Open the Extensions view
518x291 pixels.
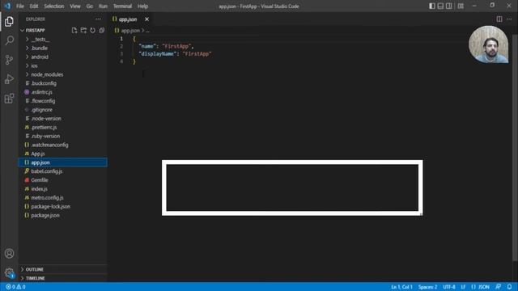point(9,98)
